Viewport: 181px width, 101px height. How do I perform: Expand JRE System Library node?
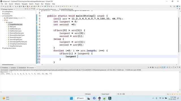[x=3, y=18]
